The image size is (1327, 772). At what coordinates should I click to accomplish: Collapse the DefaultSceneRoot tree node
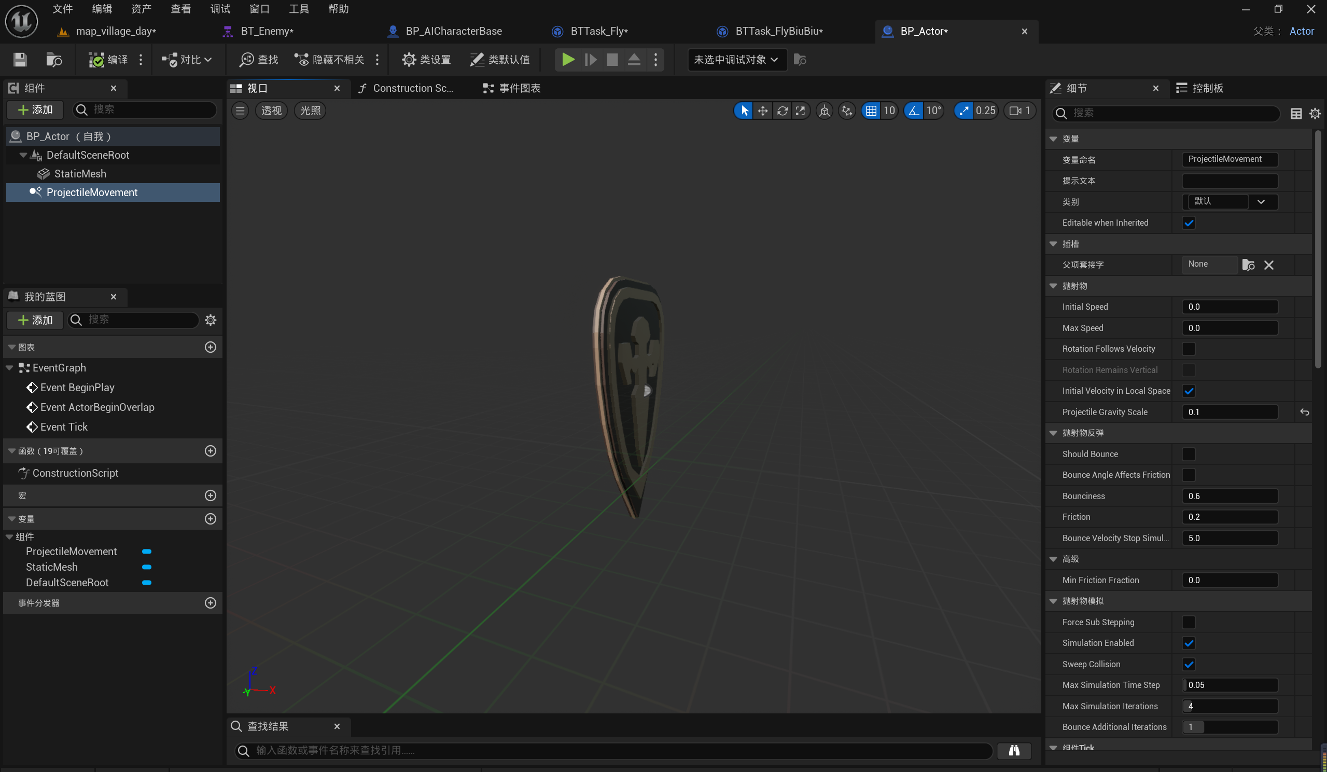[x=23, y=155]
